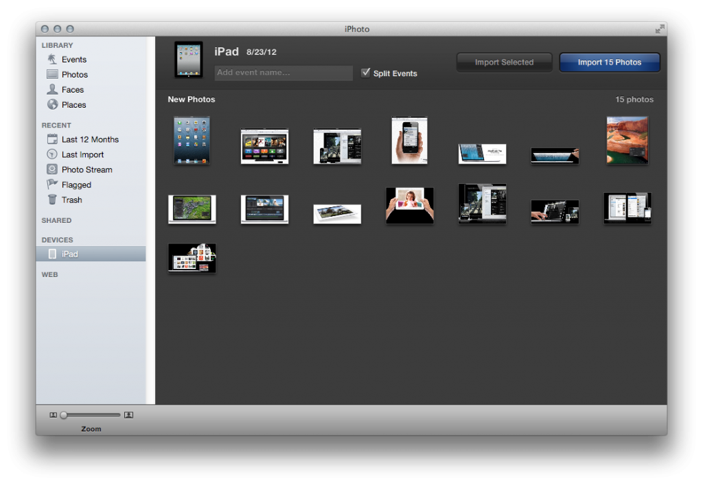Screen dimensions: 703x485
Task: Adjust the Zoom slider knob
Action: click(64, 415)
